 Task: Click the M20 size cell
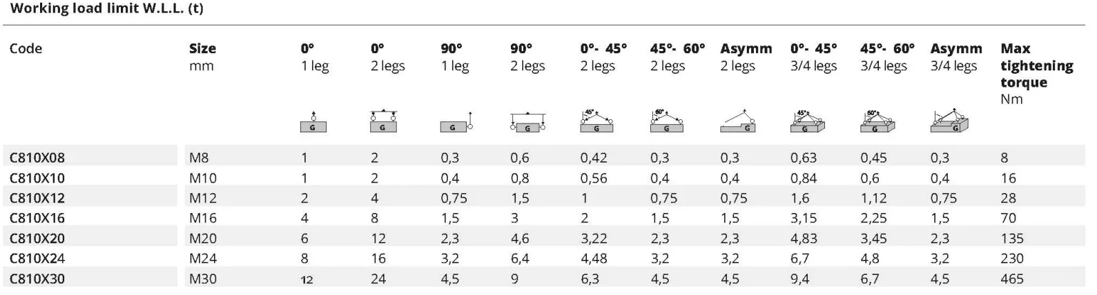(x=203, y=238)
